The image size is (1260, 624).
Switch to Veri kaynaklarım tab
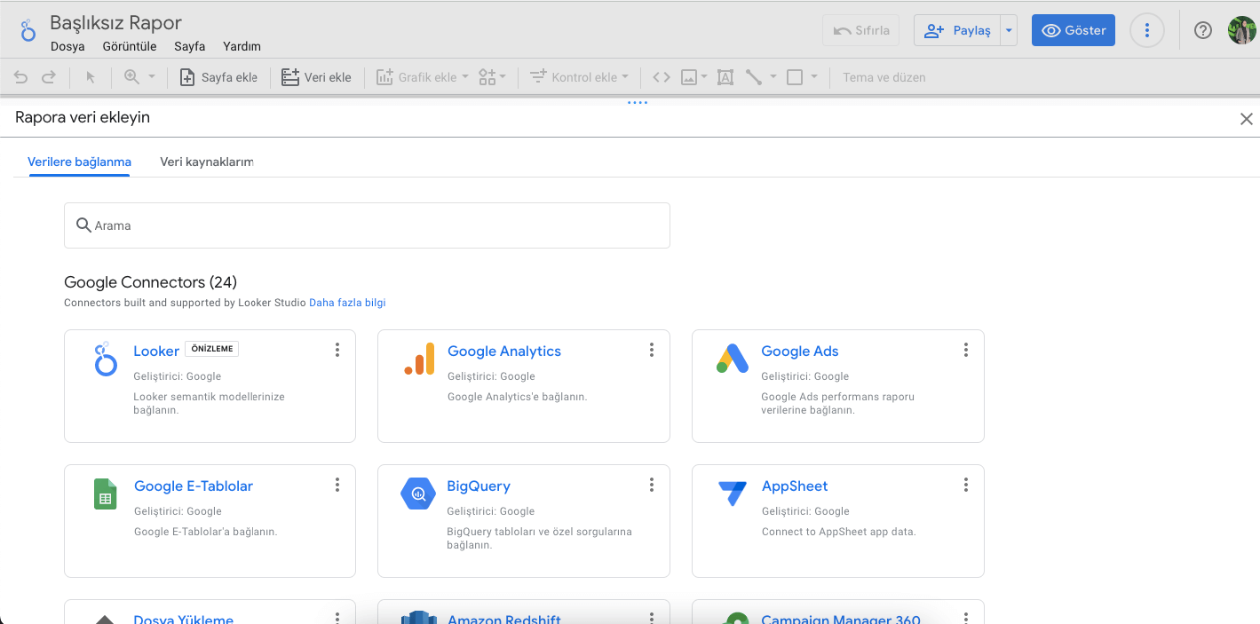pyautogui.click(x=206, y=162)
